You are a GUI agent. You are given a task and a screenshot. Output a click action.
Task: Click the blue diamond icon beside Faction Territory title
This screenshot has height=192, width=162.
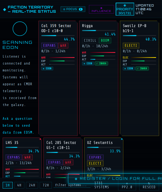pyautogui.click(x=5, y=10)
